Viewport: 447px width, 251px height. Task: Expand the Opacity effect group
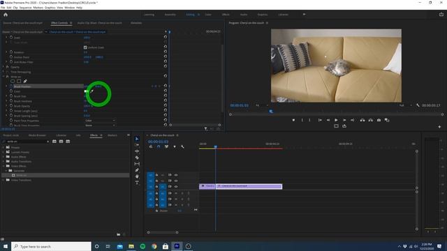(3, 67)
